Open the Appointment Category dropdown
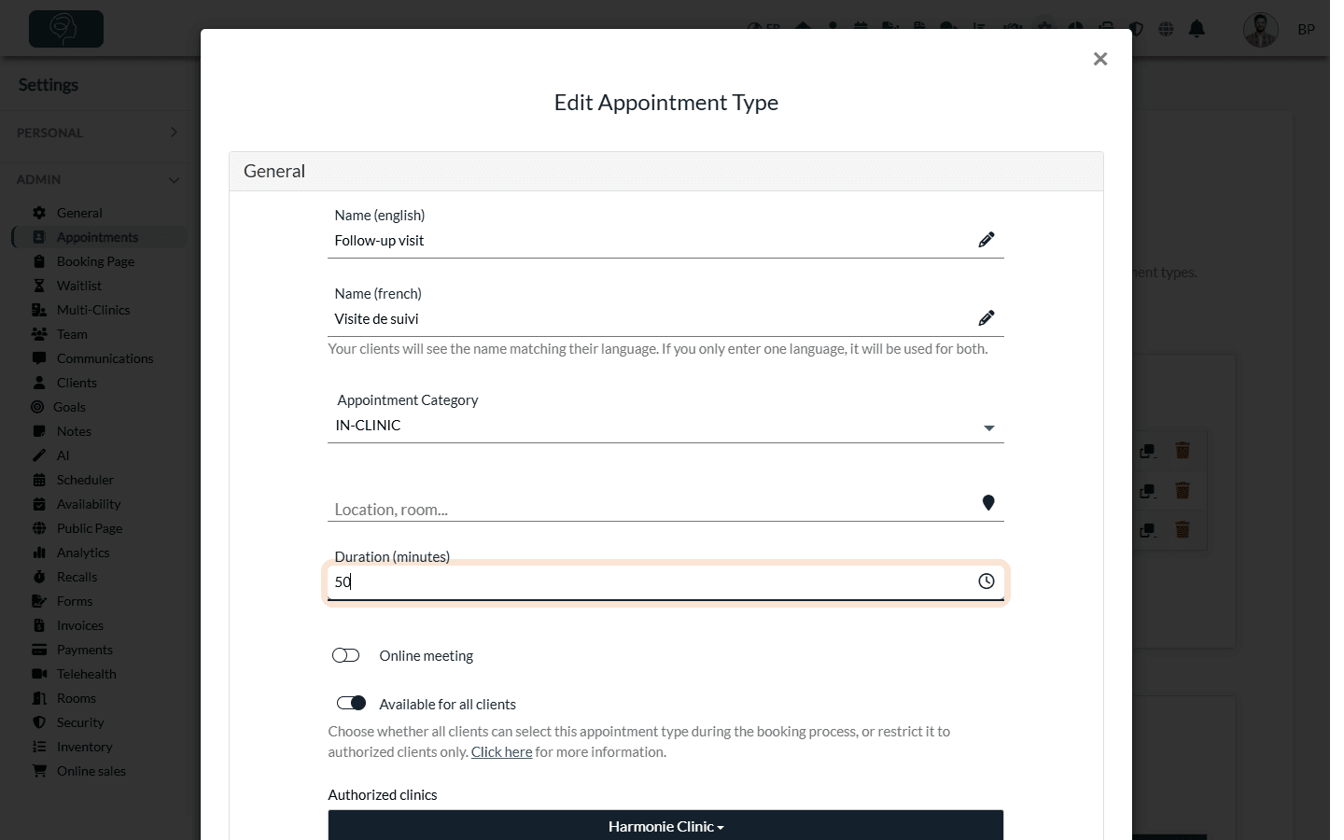 pos(665,426)
